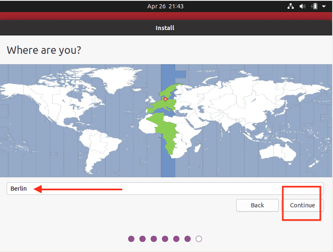Click the Install window title bar
The image size is (333, 252).
click(165, 28)
